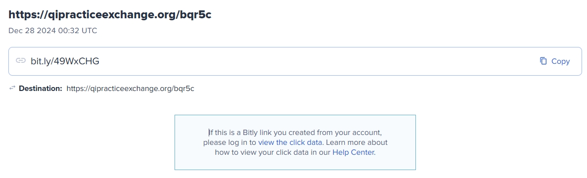The image size is (587, 178).
Task: Click the 'If this is a Bitly link' line
Action: click(295, 133)
